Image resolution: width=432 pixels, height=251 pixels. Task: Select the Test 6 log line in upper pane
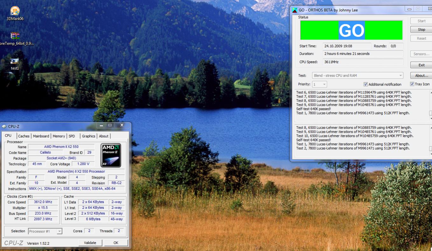coord(354,92)
